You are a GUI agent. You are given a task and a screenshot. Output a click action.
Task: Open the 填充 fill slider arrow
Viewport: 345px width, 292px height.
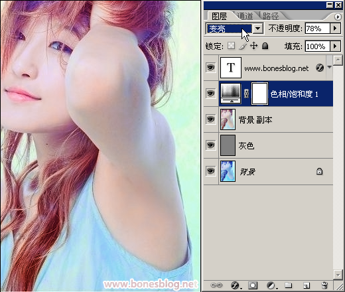[335, 46]
